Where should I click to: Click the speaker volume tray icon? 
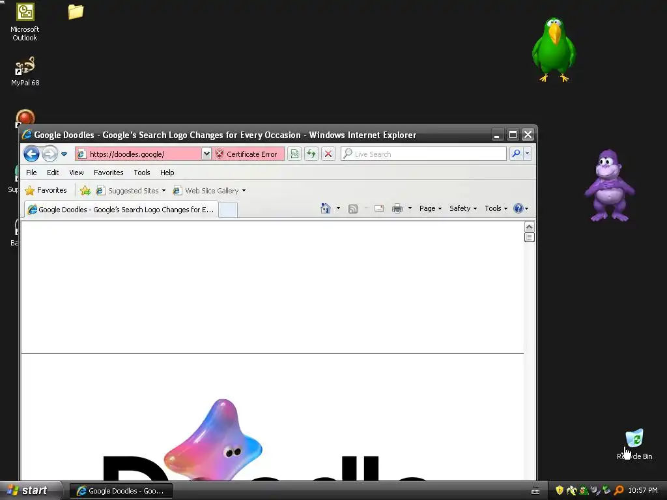595,490
